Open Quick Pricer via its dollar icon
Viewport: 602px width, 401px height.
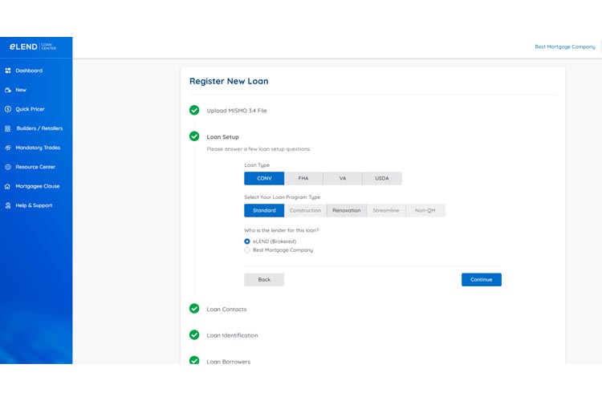click(x=8, y=109)
